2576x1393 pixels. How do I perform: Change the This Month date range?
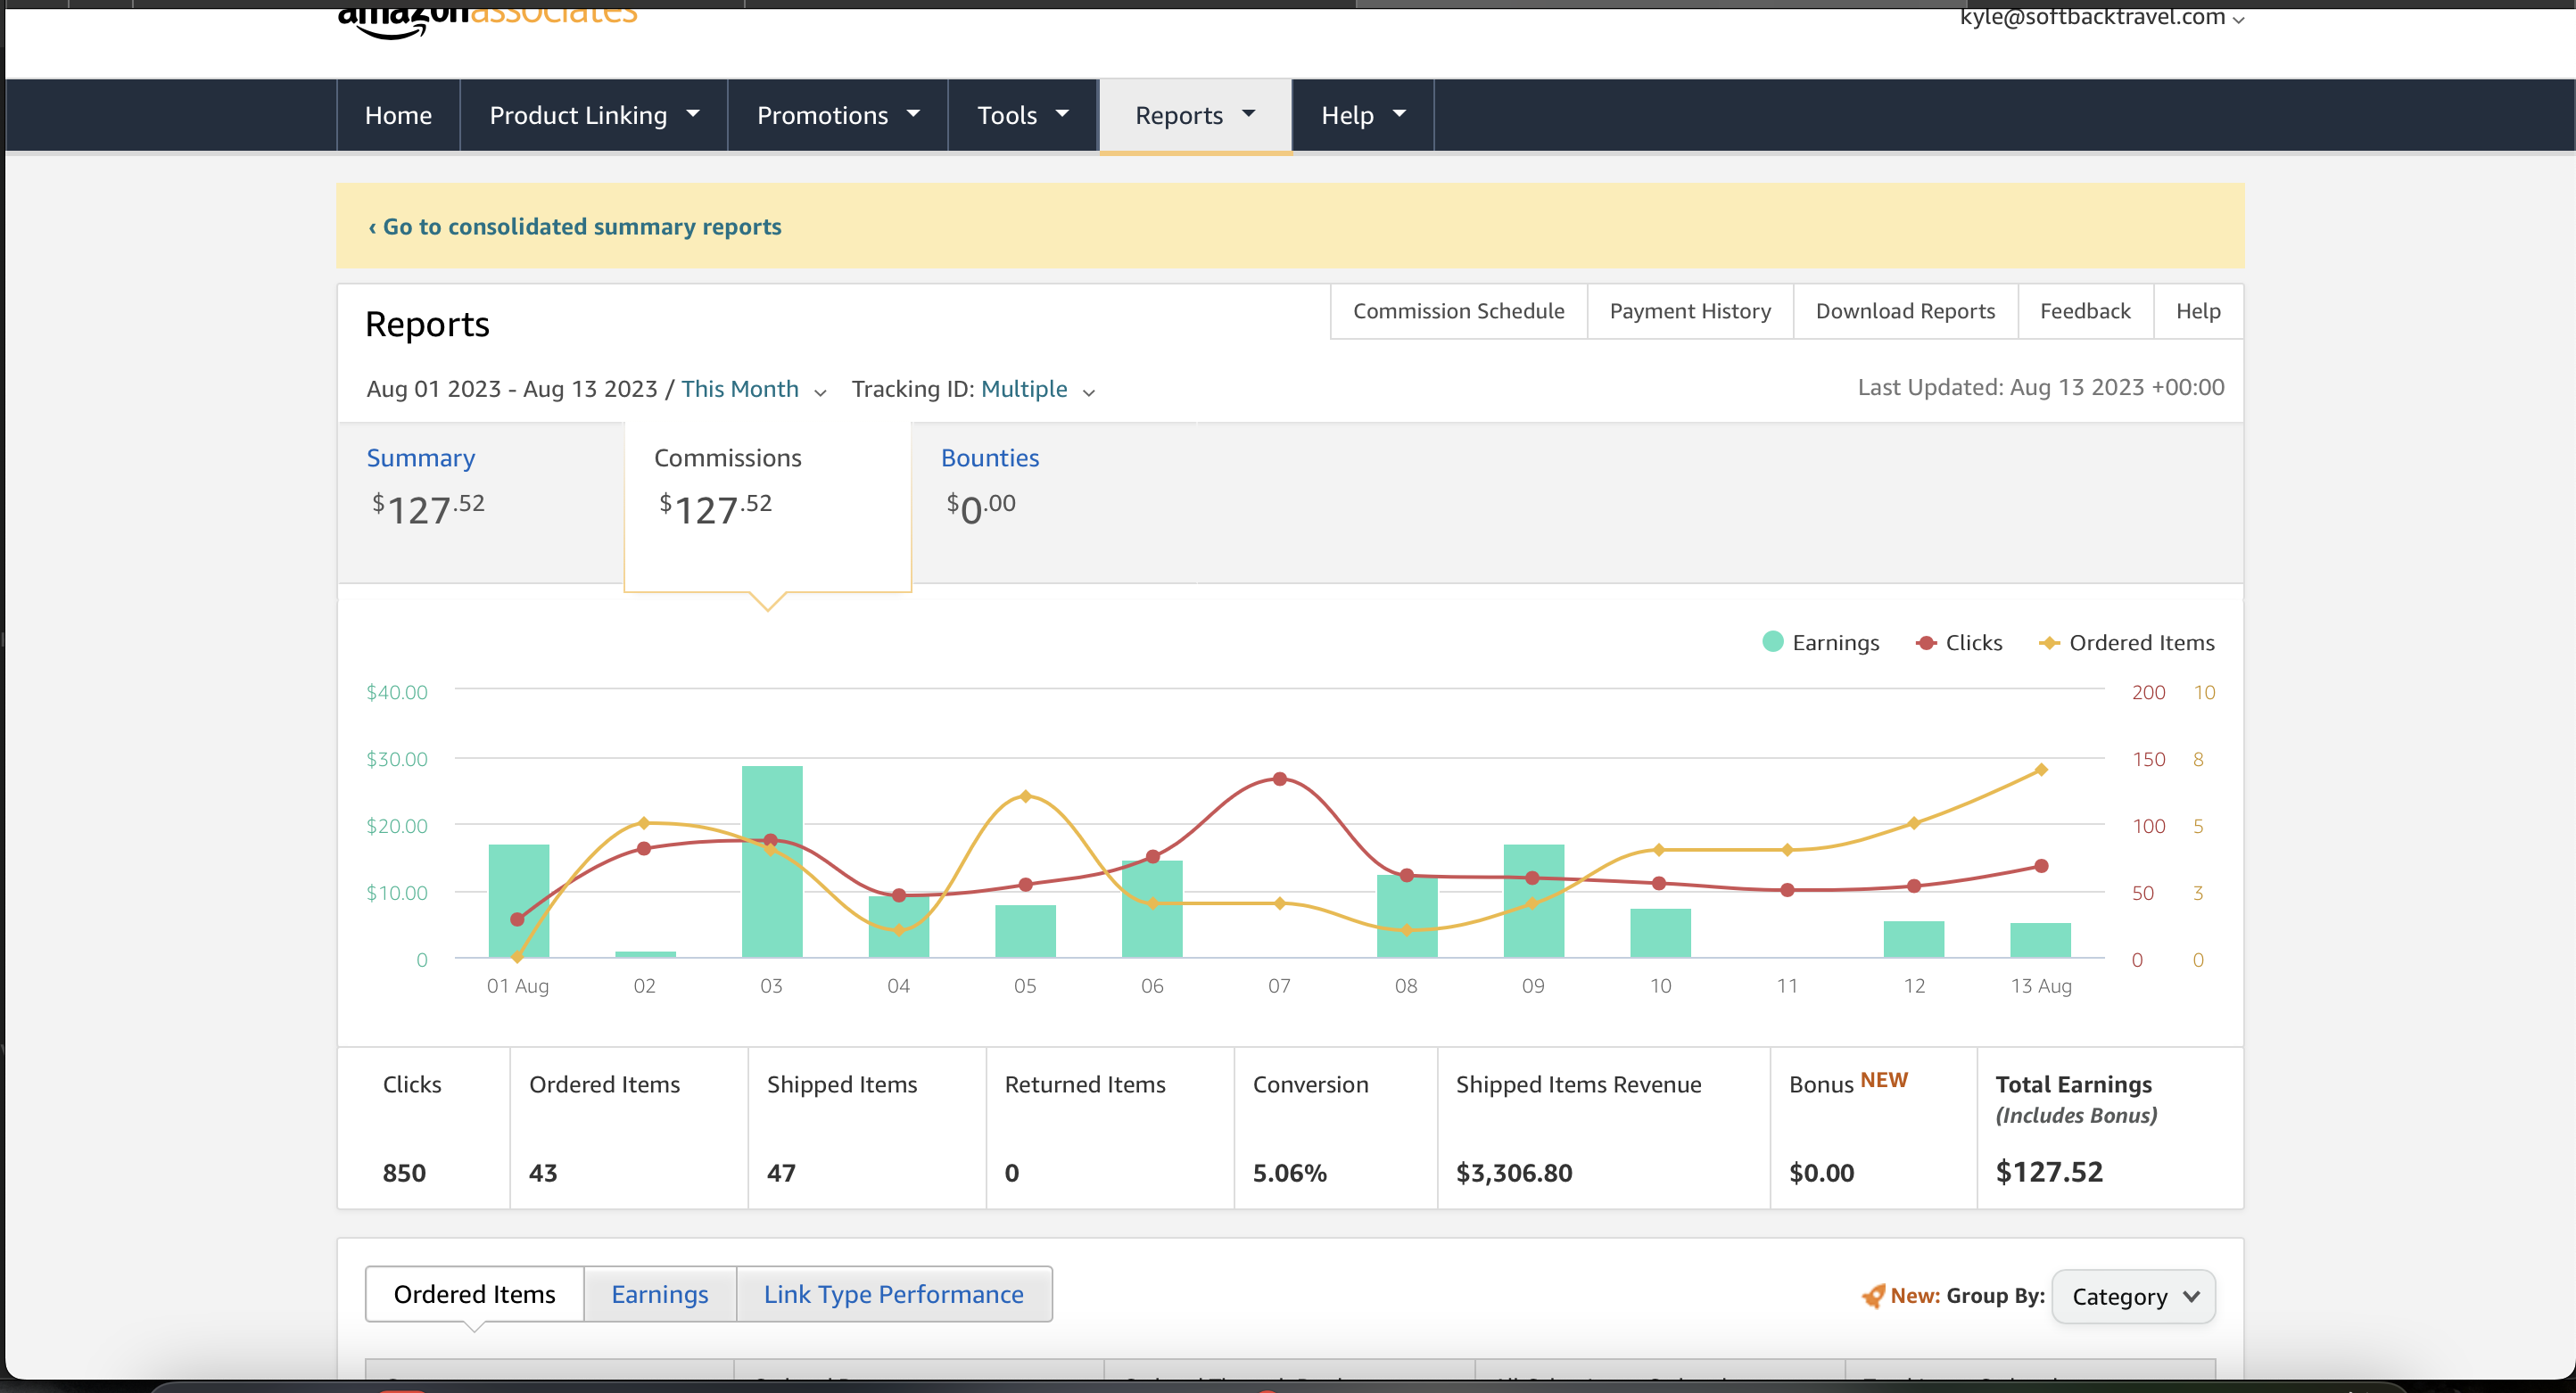[x=753, y=389]
